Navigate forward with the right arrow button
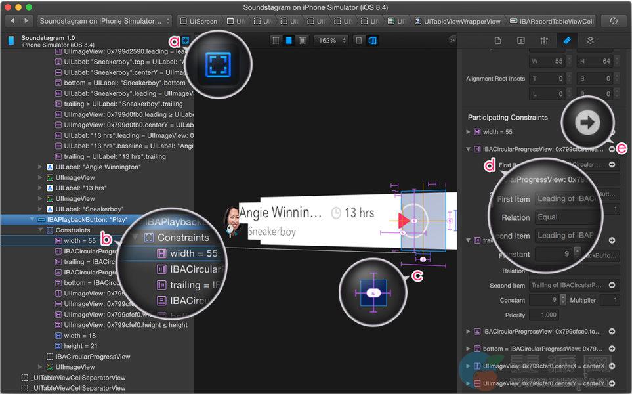 (x=27, y=21)
